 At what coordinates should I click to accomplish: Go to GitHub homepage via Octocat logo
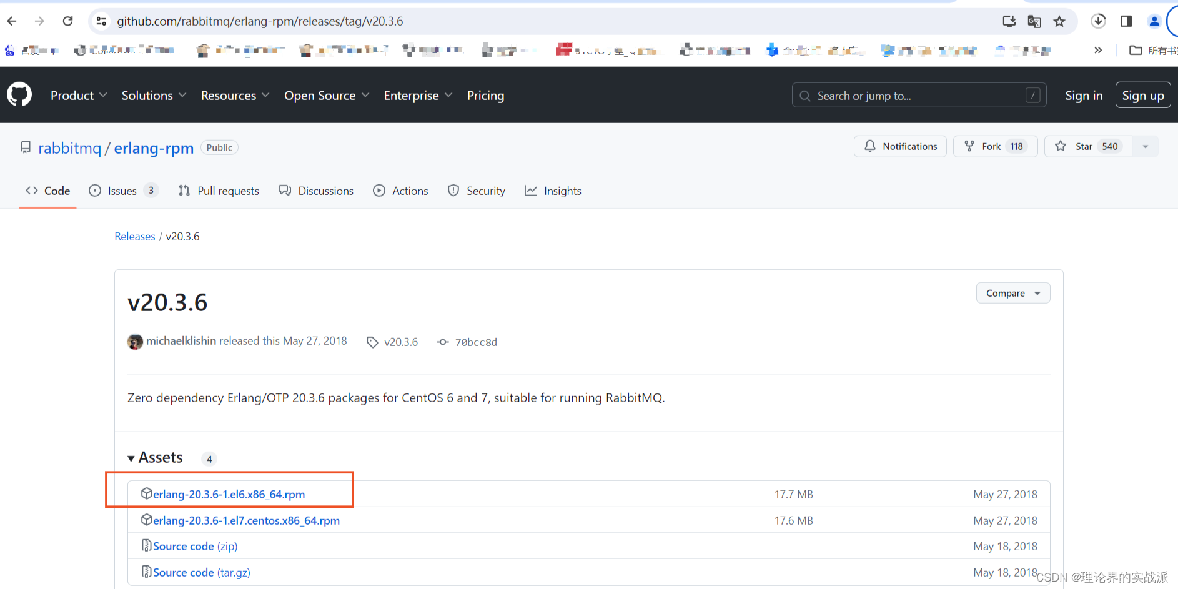point(19,95)
